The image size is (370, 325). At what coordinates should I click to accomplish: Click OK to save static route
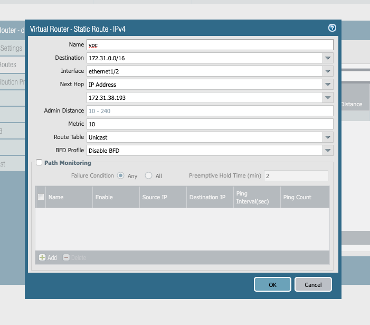click(272, 284)
